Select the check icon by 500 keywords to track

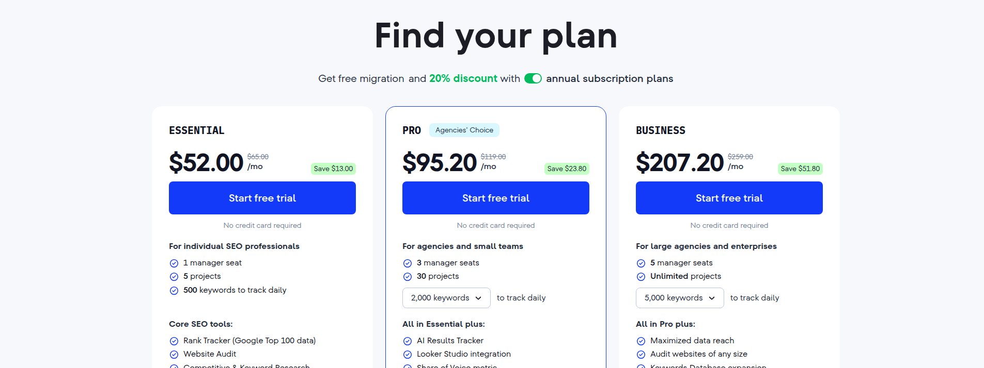pos(174,290)
